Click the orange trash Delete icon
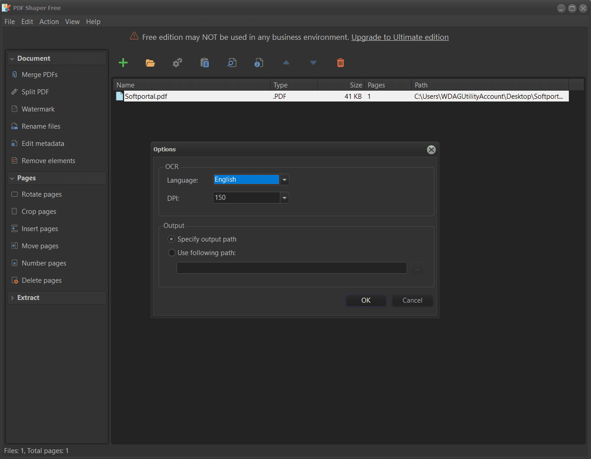Viewport: 591px width, 459px height. pos(341,63)
